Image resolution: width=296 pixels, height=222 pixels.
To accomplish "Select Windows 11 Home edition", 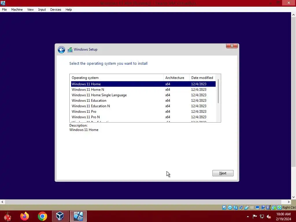I will click(143, 84).
